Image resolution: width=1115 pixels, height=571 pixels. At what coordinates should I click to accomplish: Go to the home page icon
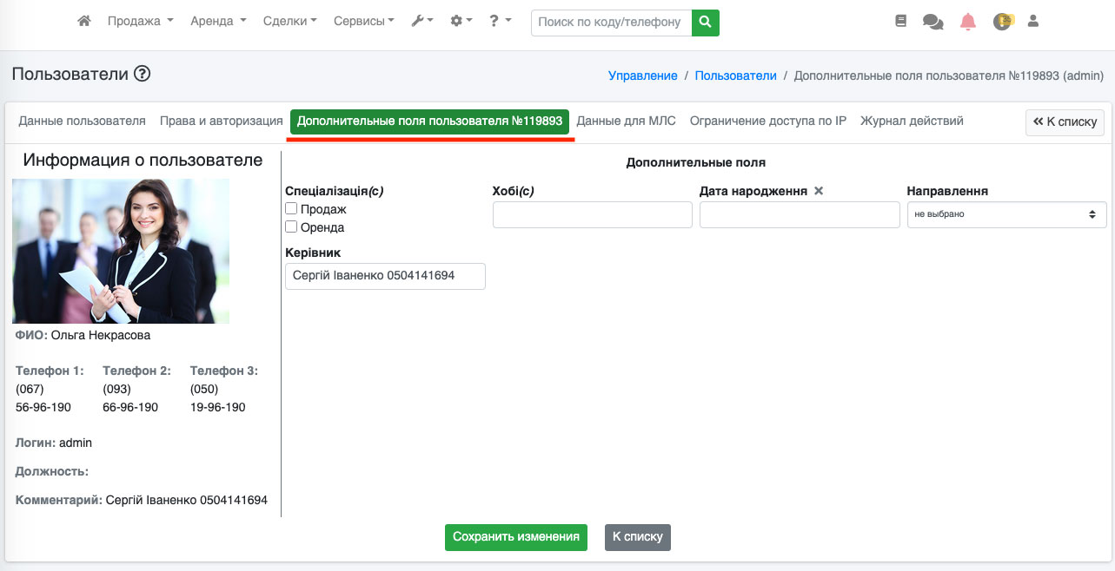[x=84, y=21]
